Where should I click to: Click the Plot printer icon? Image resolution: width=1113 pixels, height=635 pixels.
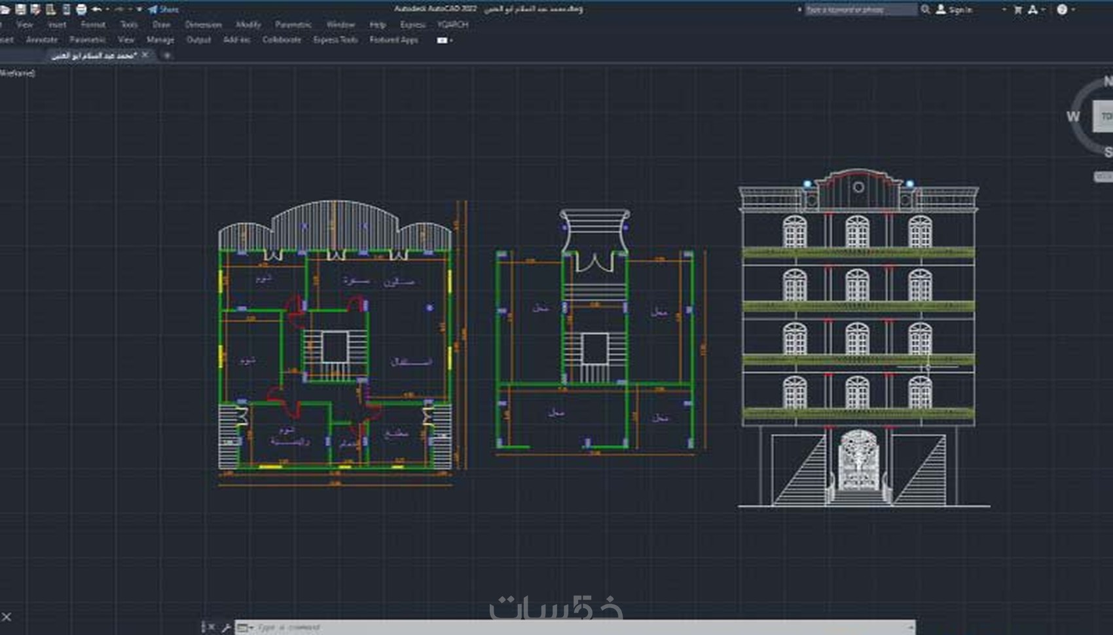tap(81, 9)
